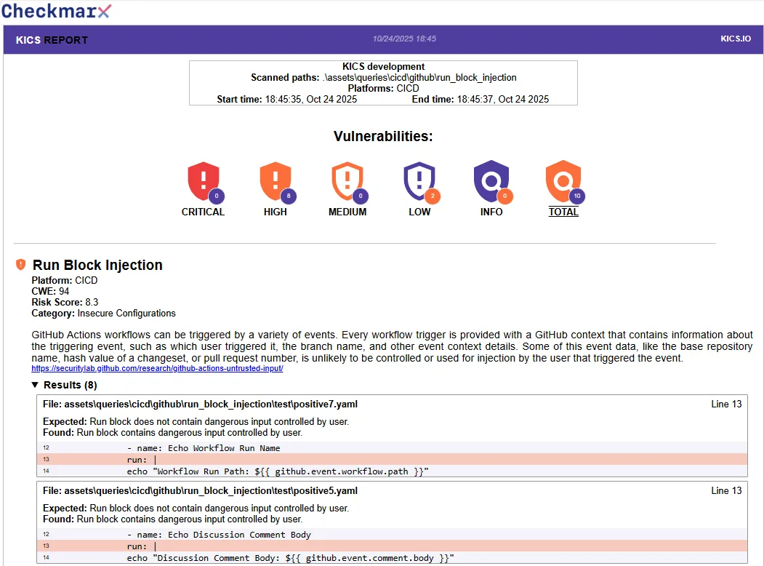Click the Line 13 label for positive7.yaml
The width and height of the screenshot is (764, 566).
[726, 404]
